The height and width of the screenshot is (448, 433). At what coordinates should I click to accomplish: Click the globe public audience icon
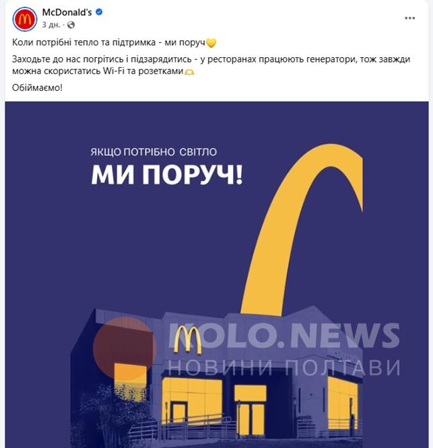[71, 25]
